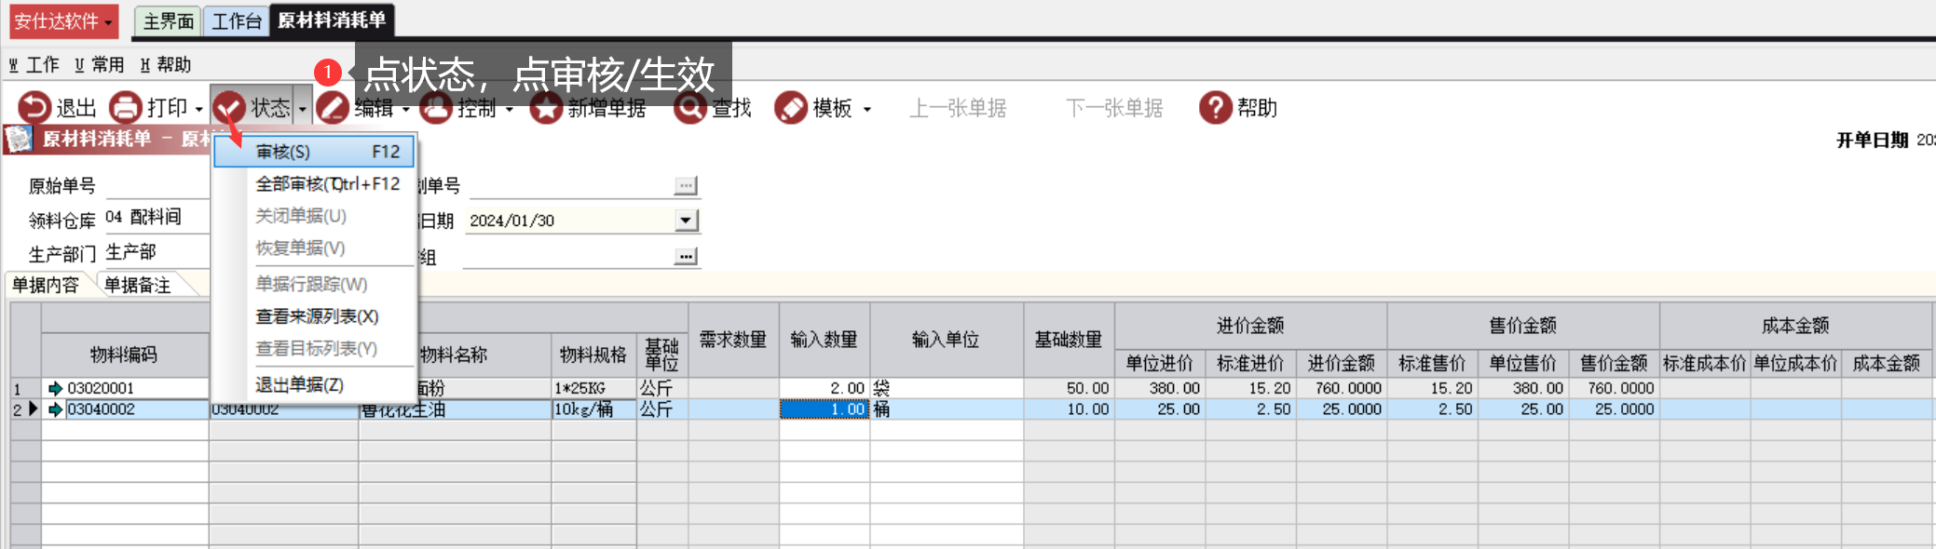Click the 输入单位 cell 桶
The image size is (1936, 549).
947,409
